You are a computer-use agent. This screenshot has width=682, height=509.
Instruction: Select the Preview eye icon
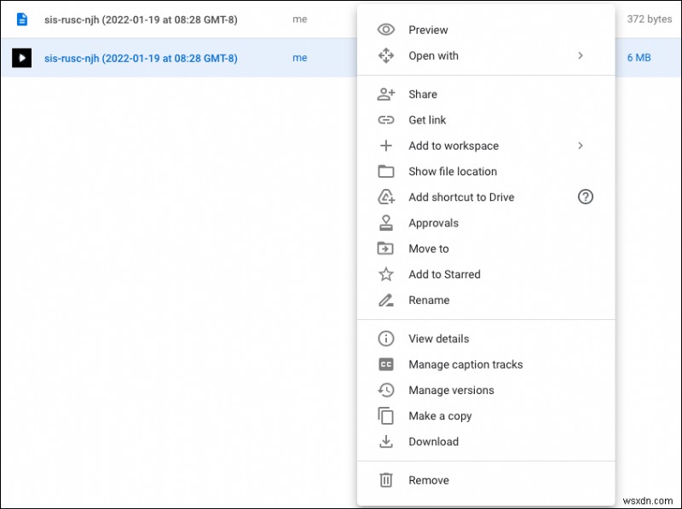[x=386, y=30]
